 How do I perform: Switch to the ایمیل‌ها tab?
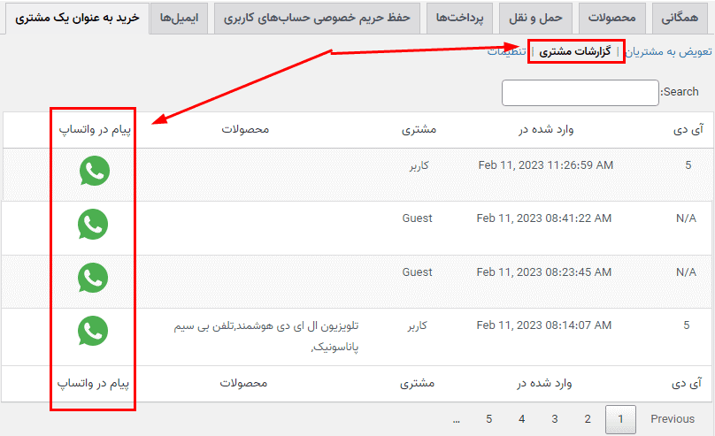coord(180,18)
